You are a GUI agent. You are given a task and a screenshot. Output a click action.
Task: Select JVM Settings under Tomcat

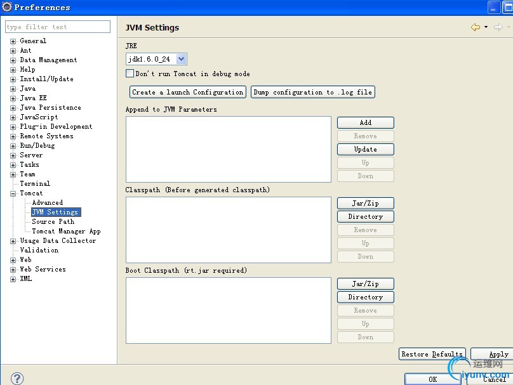(x=56, y=212)
